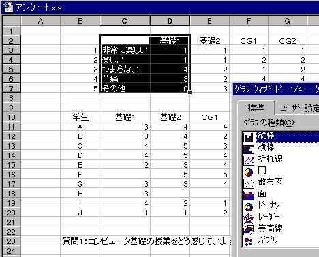Click the workbook icon in title bar

[8, 7]
